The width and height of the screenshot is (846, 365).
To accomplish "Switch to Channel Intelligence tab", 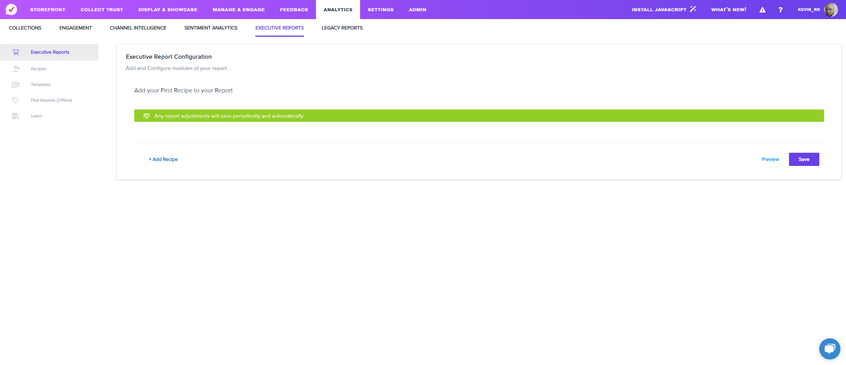I will pos(138,28).
